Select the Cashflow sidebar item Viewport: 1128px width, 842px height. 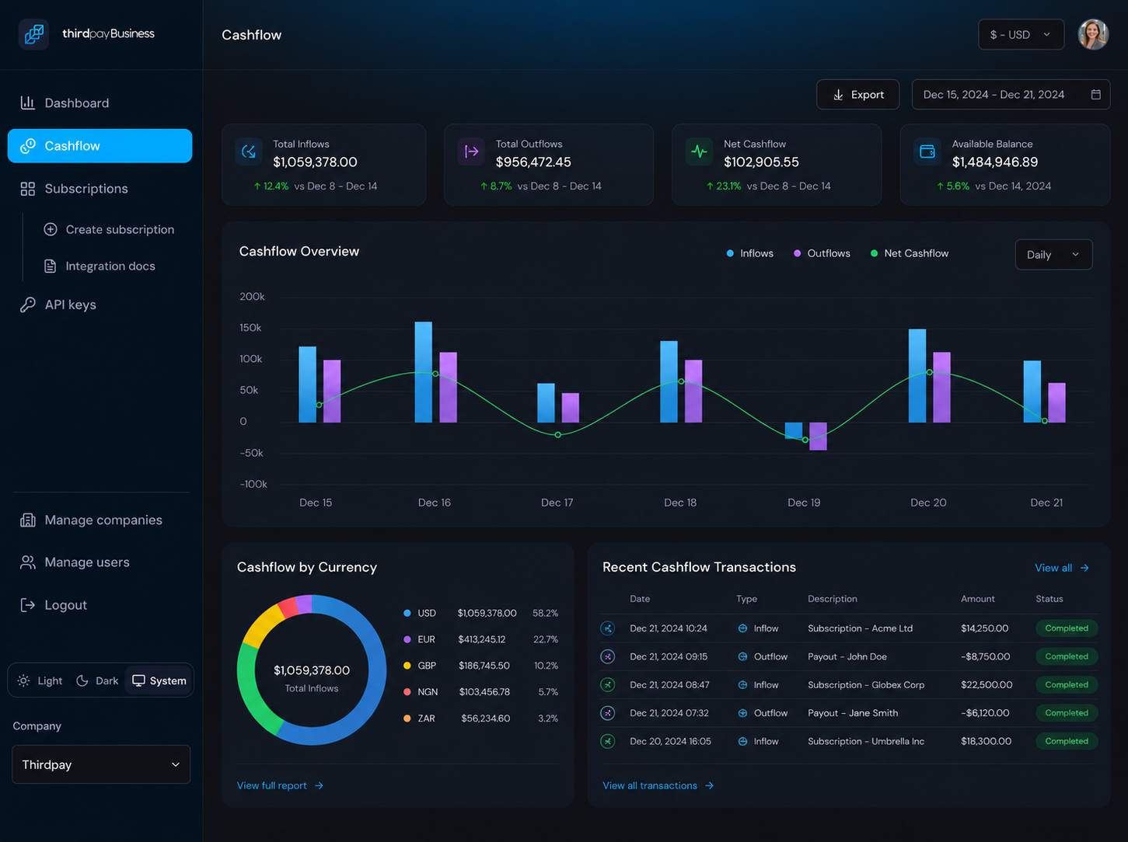[x=100, y=146]
